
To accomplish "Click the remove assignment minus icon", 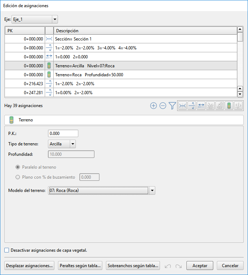I will (163, 106).
